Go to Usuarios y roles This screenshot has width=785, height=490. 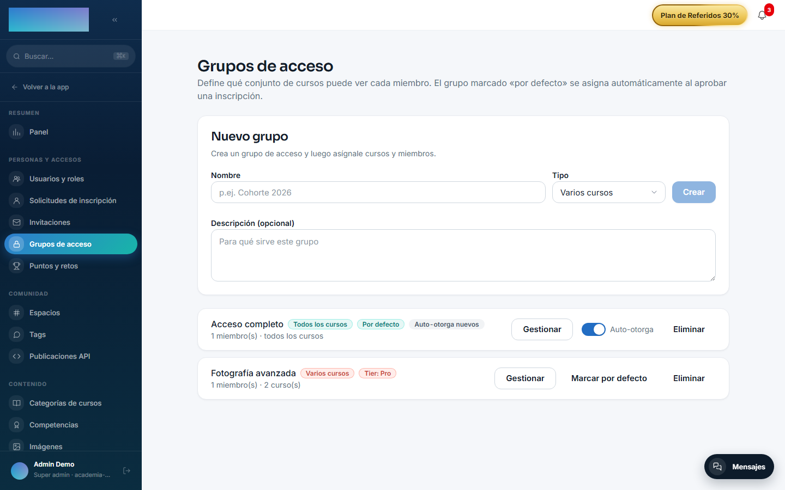tap(71, 179)
